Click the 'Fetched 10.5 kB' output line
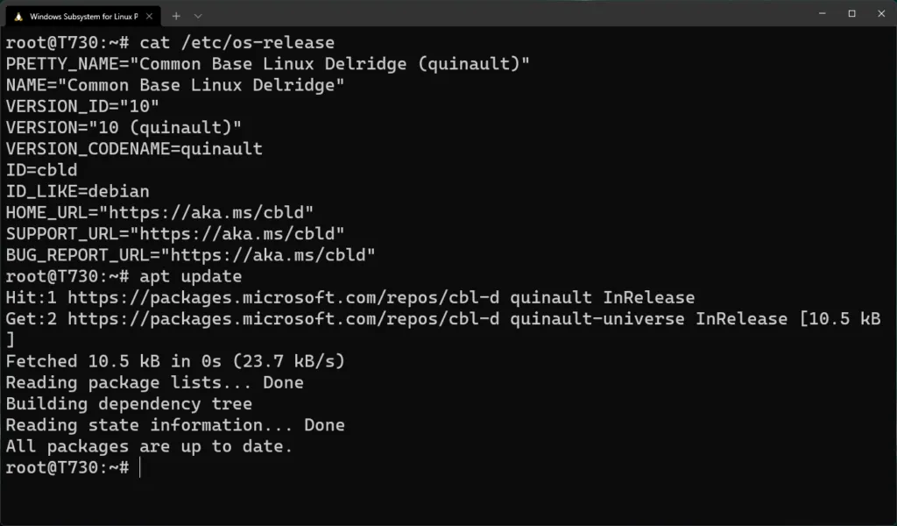 [x=175, y=361]
